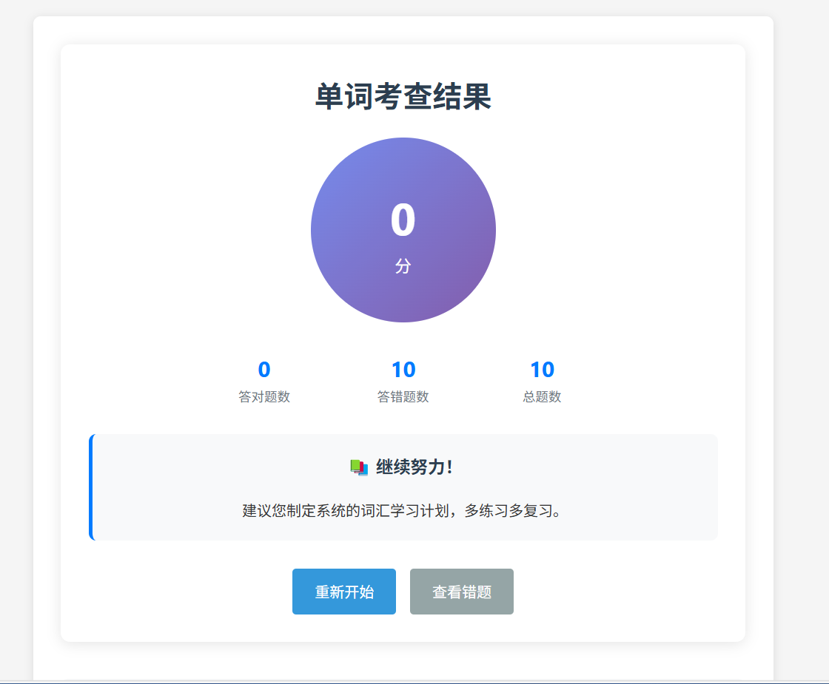Click the 答对题数 label
Screen dimensions: 829x684
click(x=264, y=396)
